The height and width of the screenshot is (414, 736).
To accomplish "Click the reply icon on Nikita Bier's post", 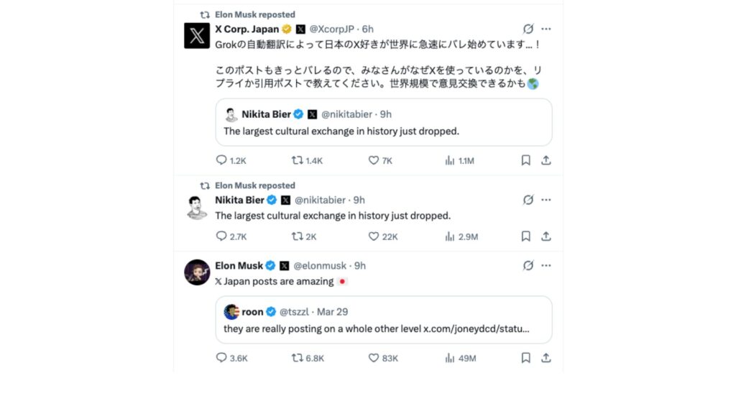I will pyautogui.click(x=221, y=236).
